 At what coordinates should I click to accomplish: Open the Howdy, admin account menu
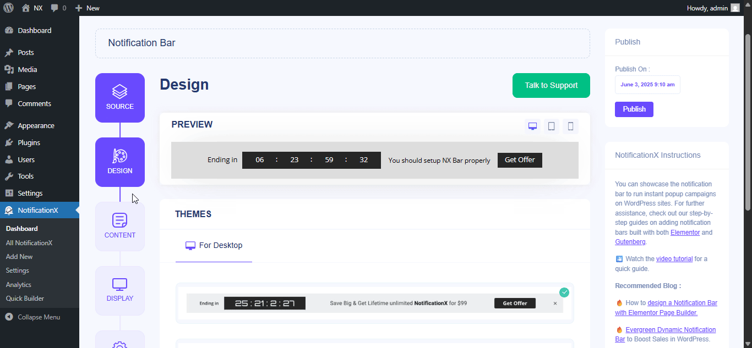pos(713,8)
